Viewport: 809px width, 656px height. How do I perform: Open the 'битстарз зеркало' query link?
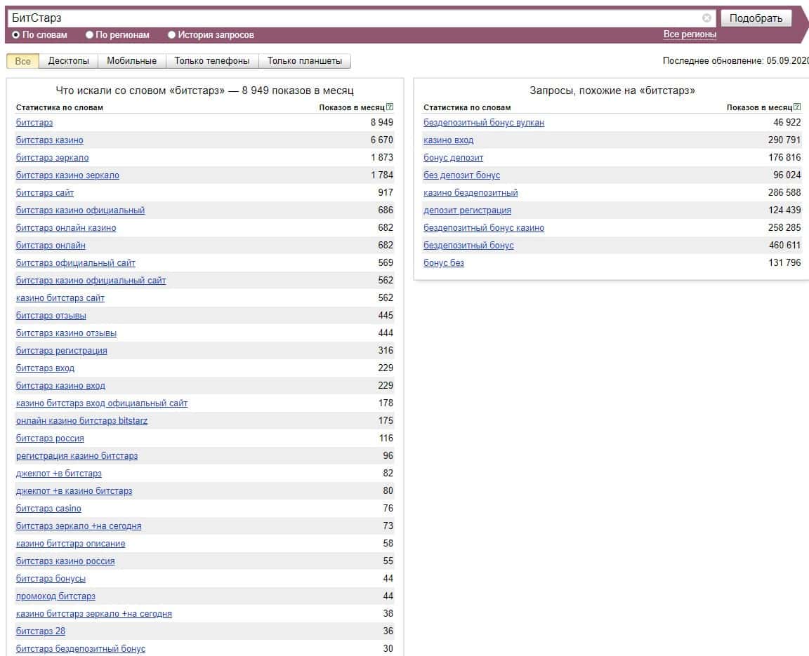(x=52, y=158)
